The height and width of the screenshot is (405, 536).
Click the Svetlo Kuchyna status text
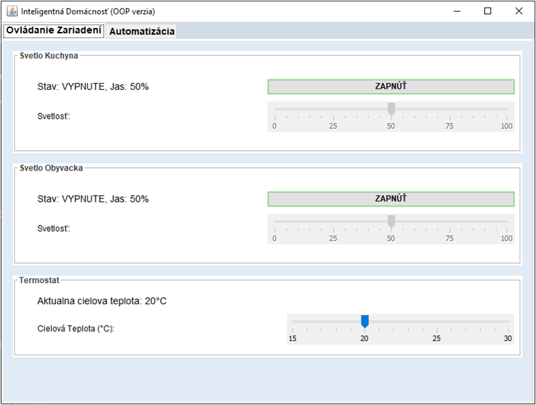(x=93, y=87)
